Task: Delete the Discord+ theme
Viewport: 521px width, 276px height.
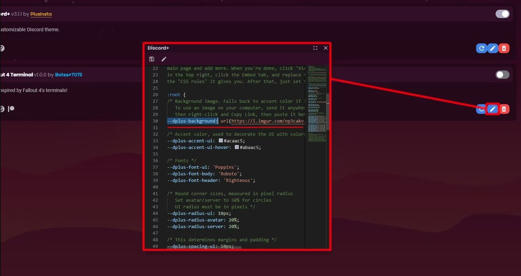Action: click(x=504, y=48)
